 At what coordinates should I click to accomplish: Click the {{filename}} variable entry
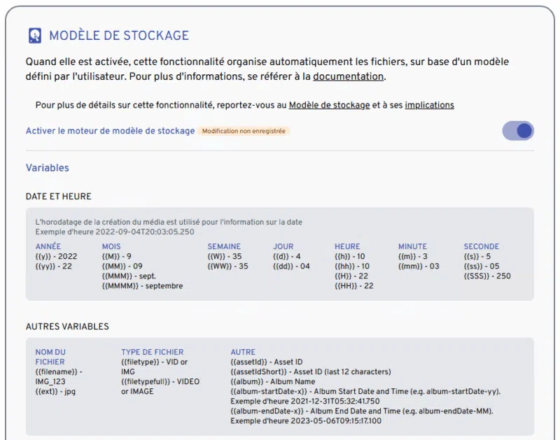(x=59, y=376)
